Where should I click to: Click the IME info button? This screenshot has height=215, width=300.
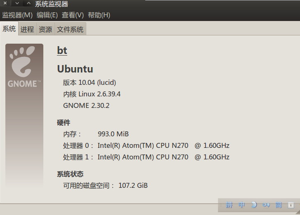point(291,205)
